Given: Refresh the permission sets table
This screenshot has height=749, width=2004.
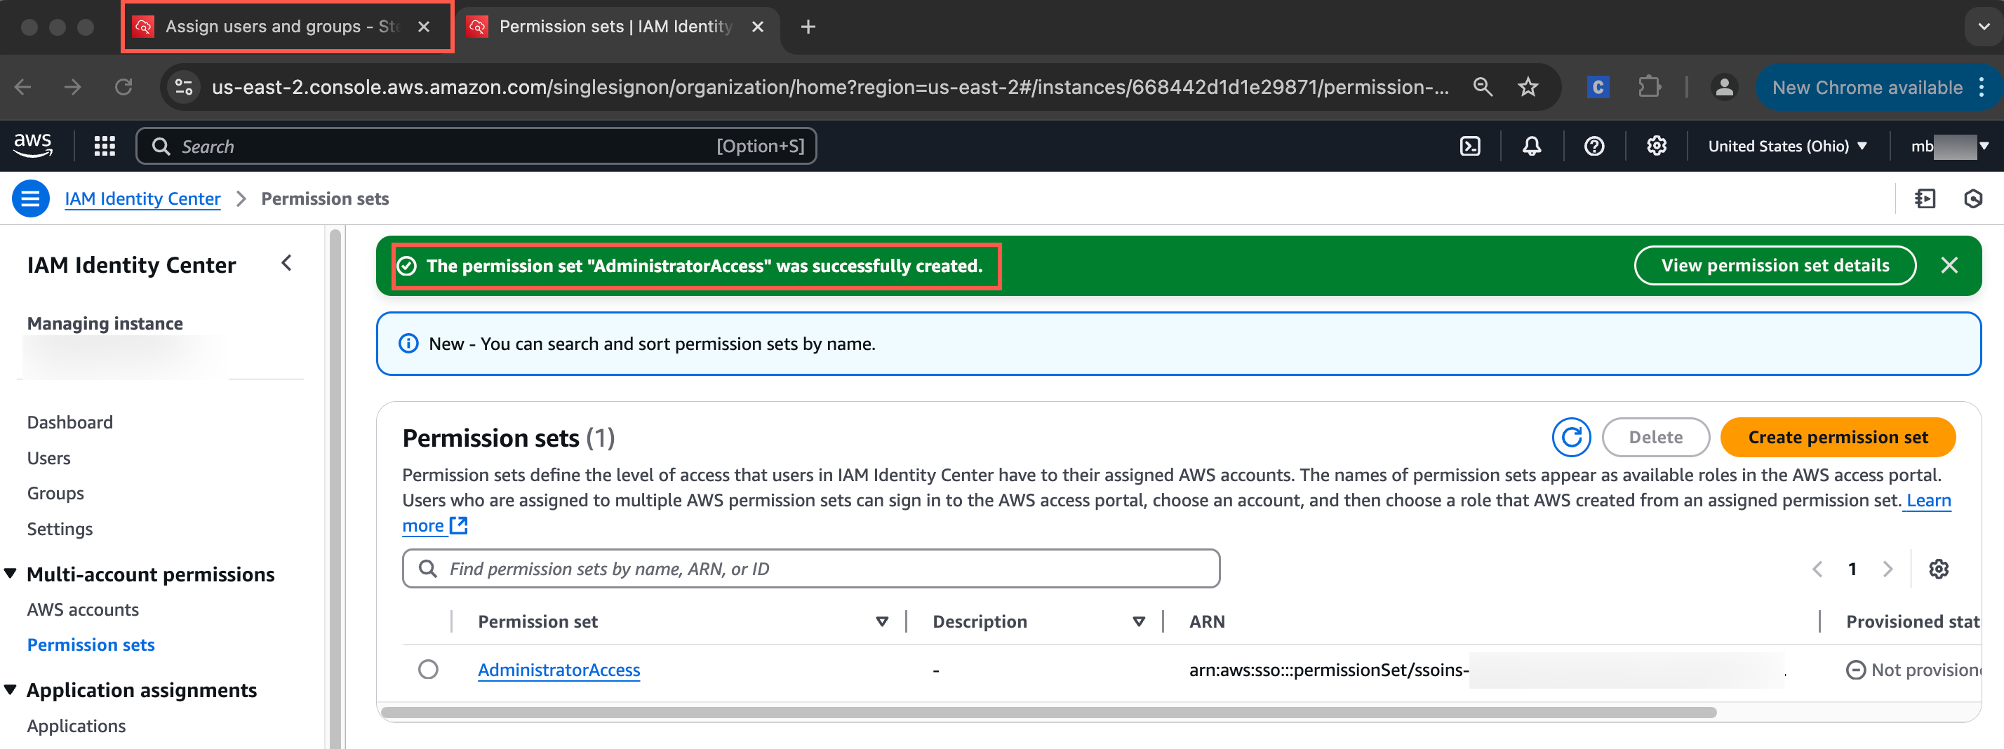Looking at the screenshot, I should [1570, 437].
